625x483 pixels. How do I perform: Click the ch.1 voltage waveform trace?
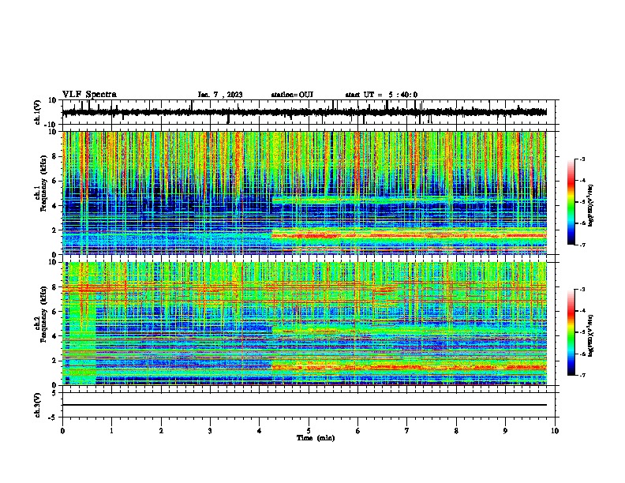click(x=304, y=112)
